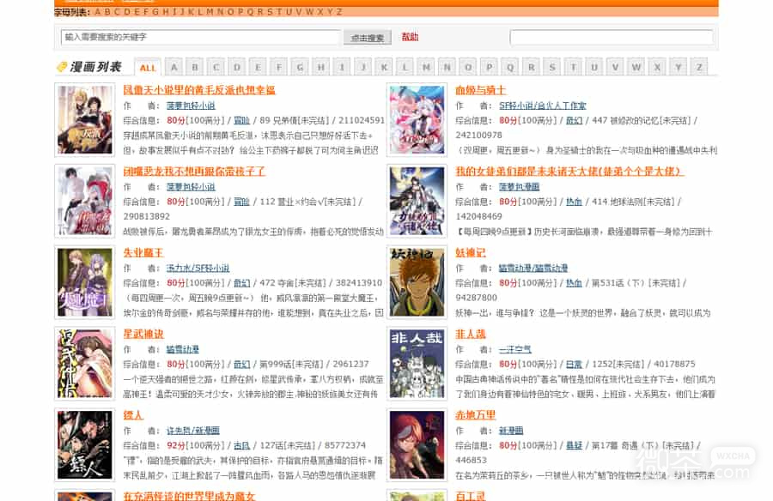Switch to the E letter tab
Image resolution: width=773 pixels, height=501 pixels.
[x=258, y=67]
